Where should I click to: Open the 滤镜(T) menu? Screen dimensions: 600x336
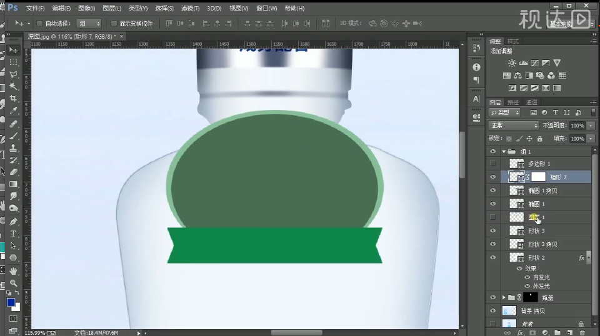pos(190,8)
